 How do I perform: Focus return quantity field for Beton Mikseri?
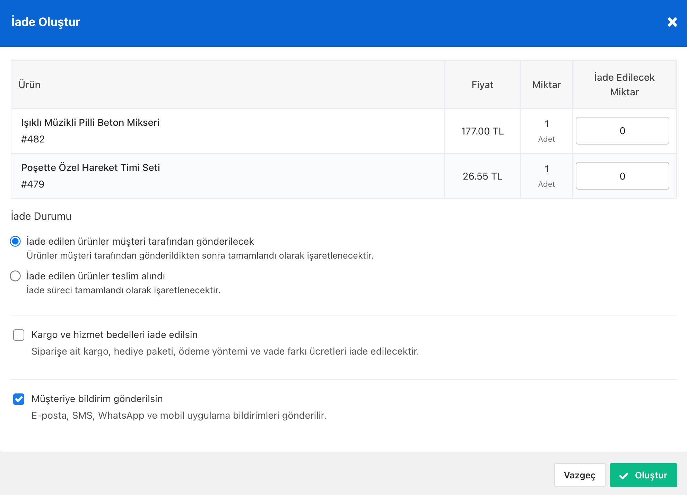click(x=622, y=131)
